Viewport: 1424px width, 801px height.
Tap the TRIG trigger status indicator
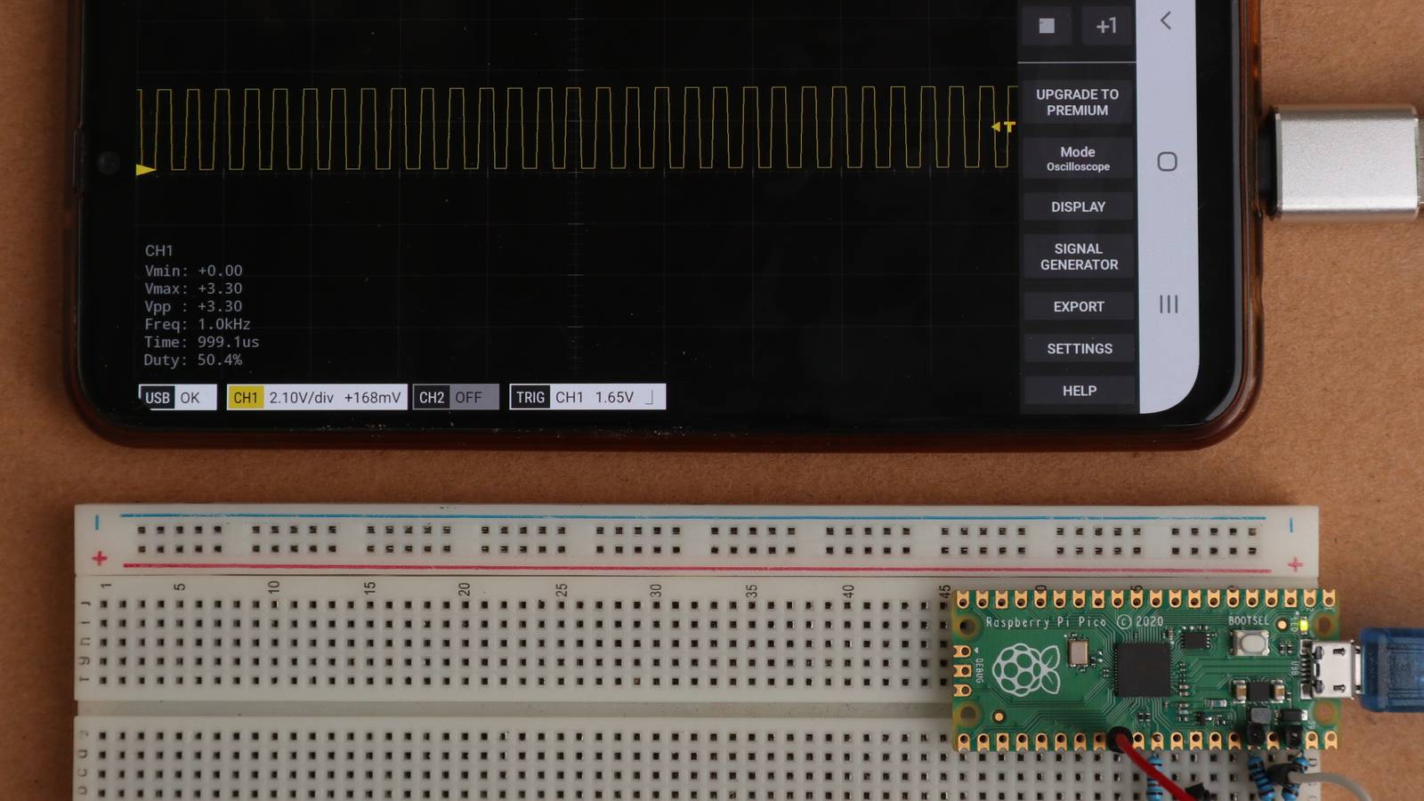click(x=530, y=398)
